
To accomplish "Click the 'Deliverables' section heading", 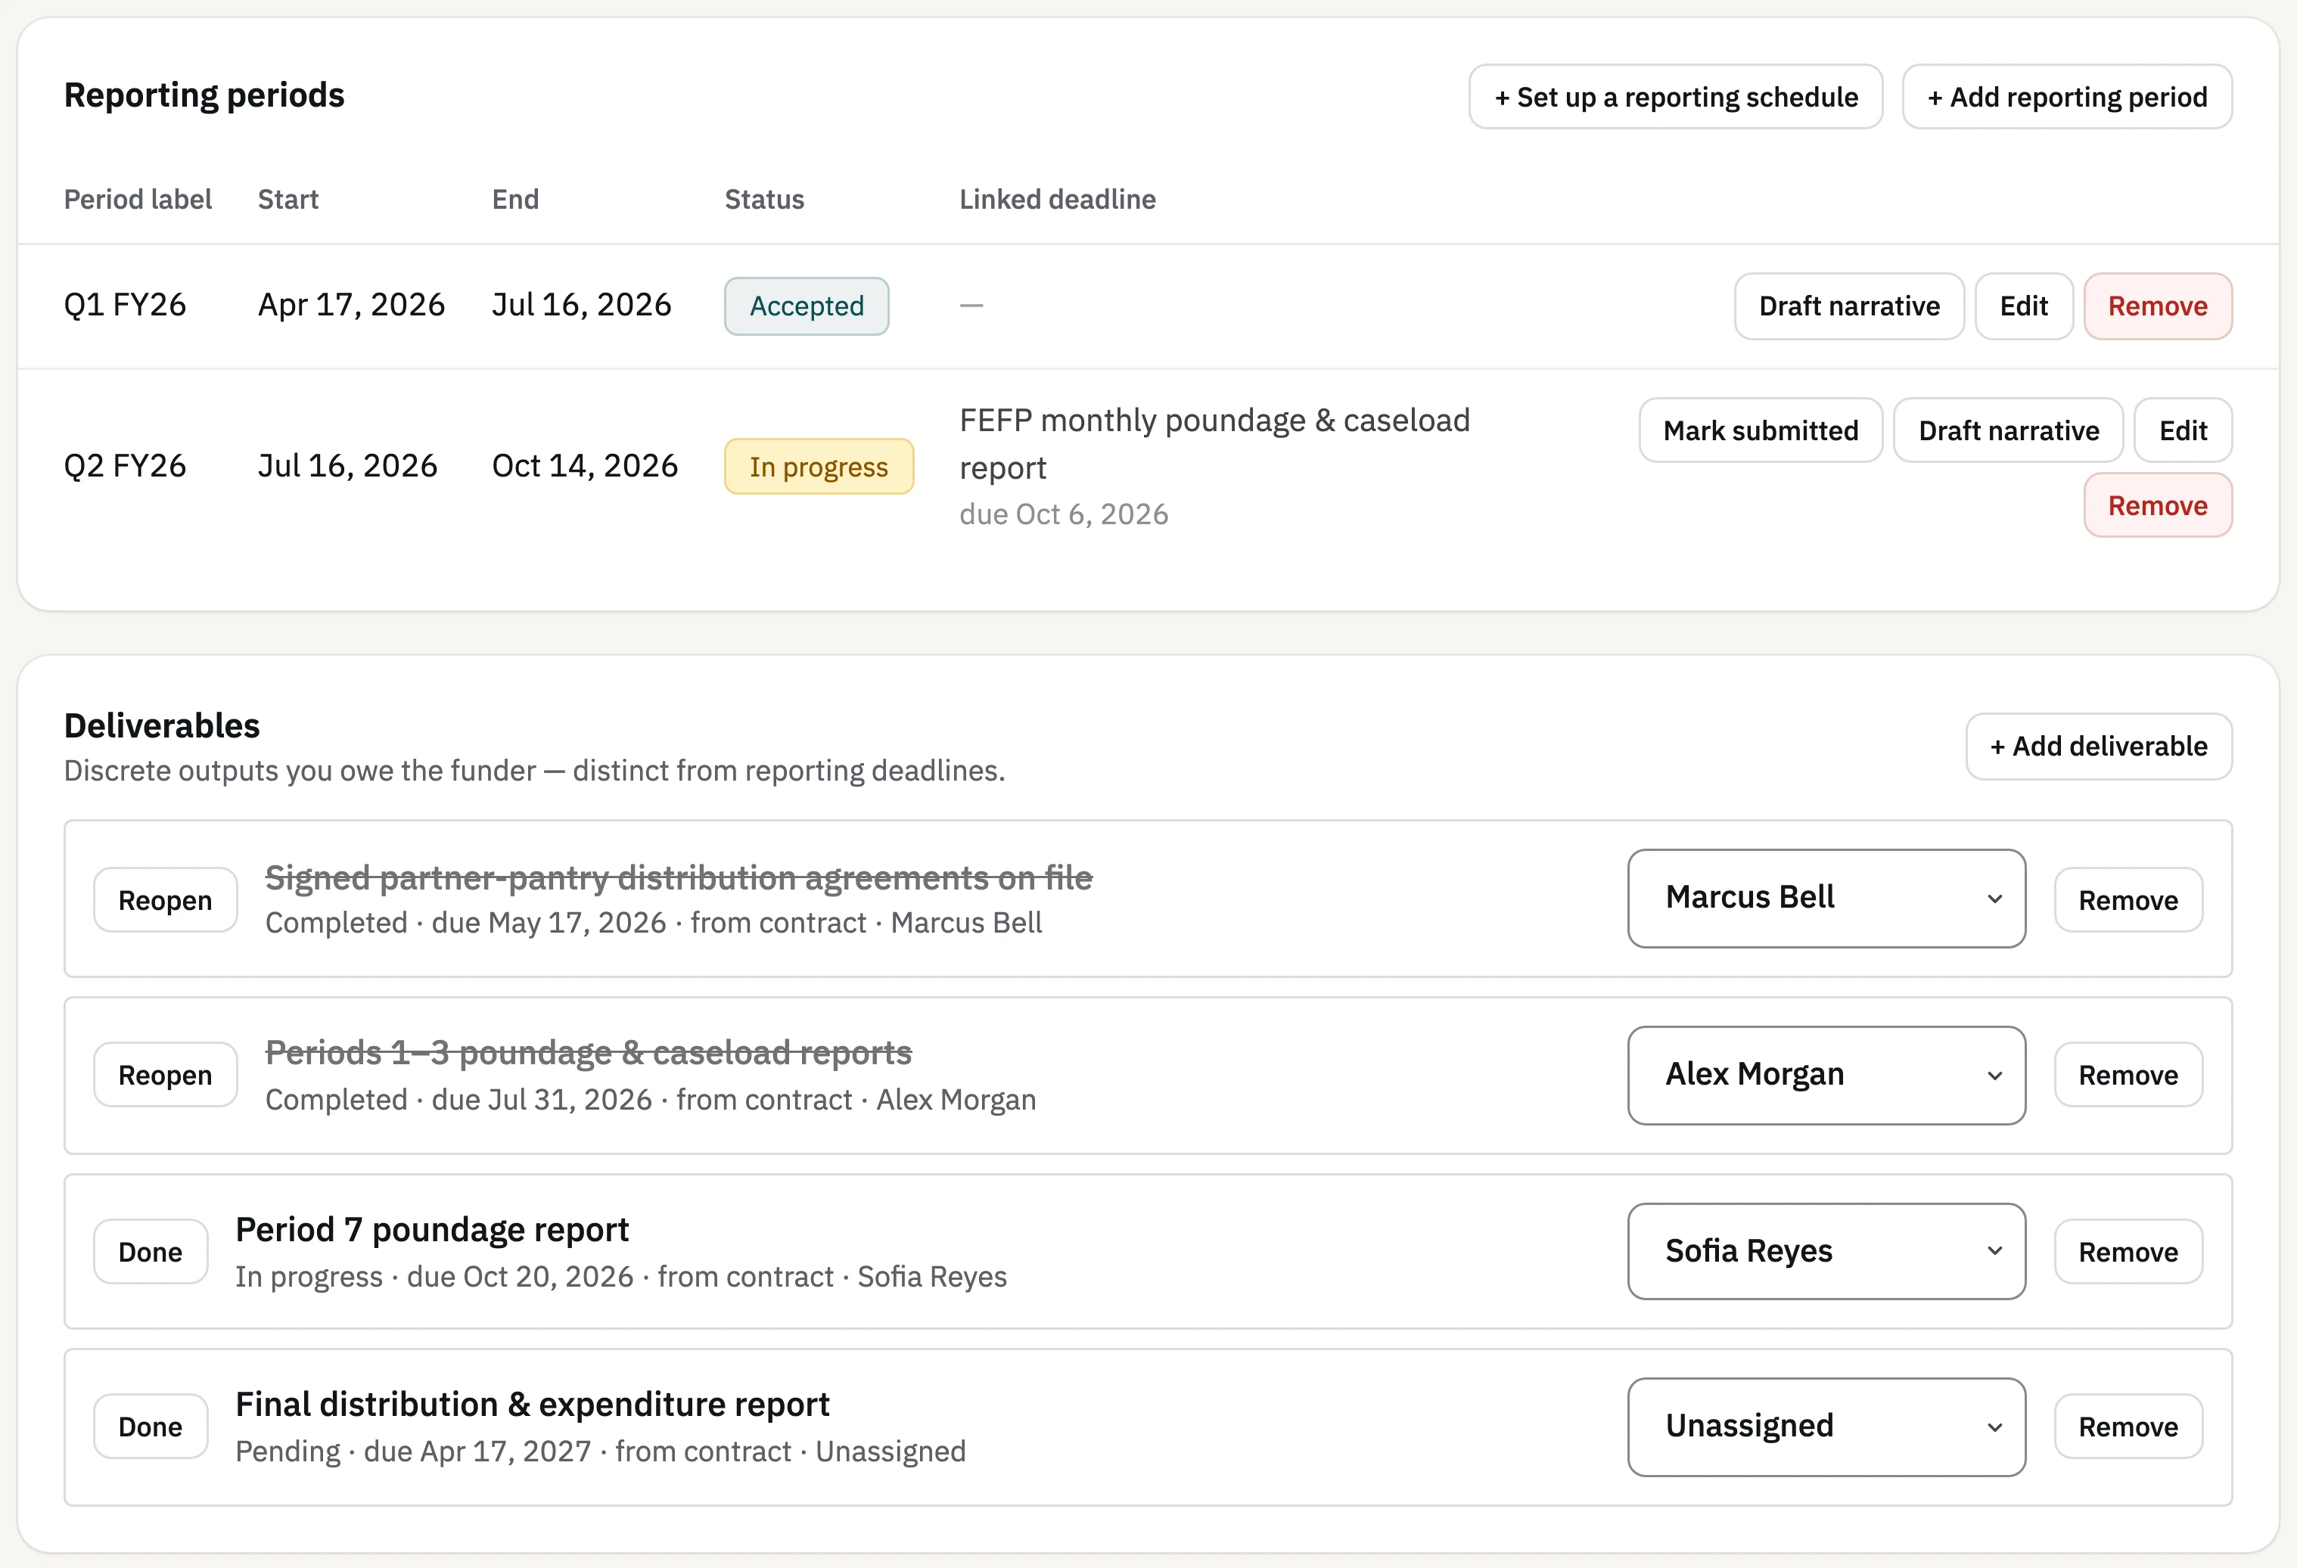I will tap(162, 726).
